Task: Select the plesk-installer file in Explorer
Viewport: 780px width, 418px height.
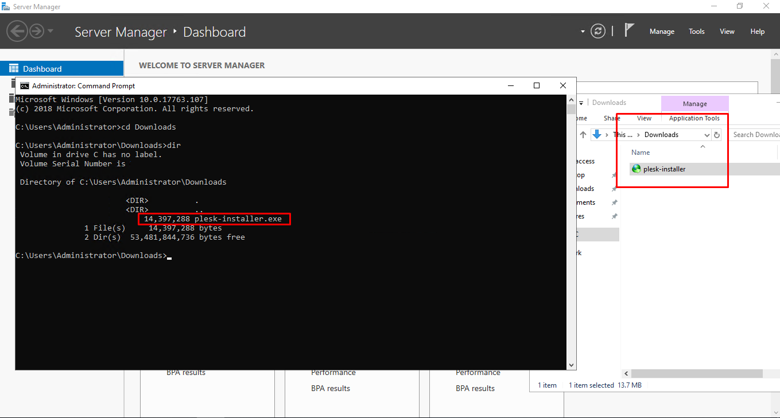Action: coord(705,169)
